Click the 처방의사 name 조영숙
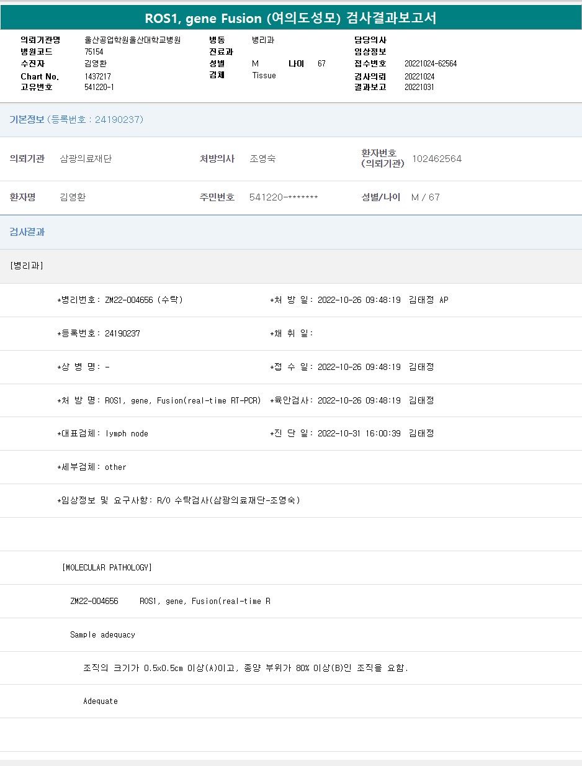Viewport: 582px width, 766px height. click(262, 159)
